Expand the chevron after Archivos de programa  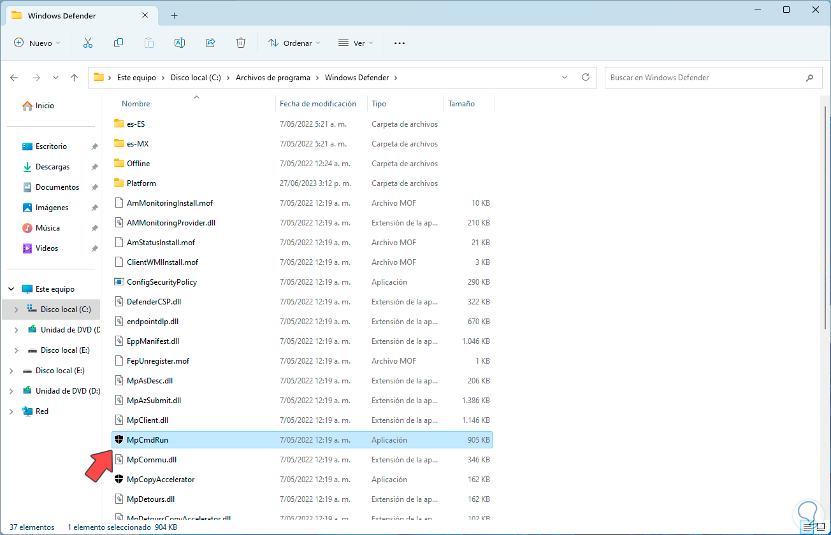point(317,78)
